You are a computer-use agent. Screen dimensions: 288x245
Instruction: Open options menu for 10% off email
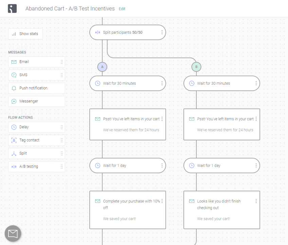tap(162, 201)
